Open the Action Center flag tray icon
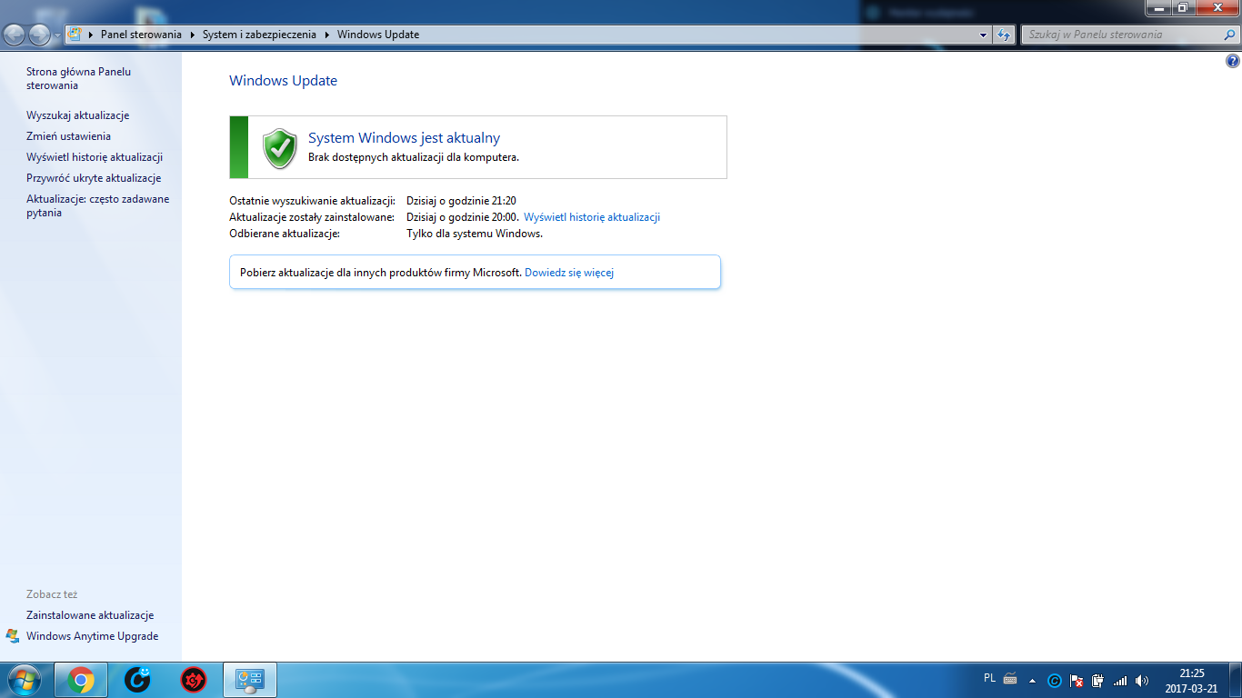The height and width of the screenshot is (698, 1242). click(x=1077, y=681)
